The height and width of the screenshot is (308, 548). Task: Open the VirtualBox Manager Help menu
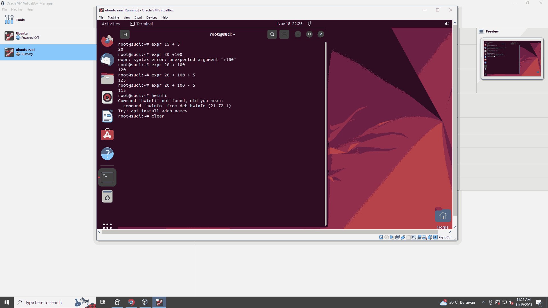tap(30, 9)
